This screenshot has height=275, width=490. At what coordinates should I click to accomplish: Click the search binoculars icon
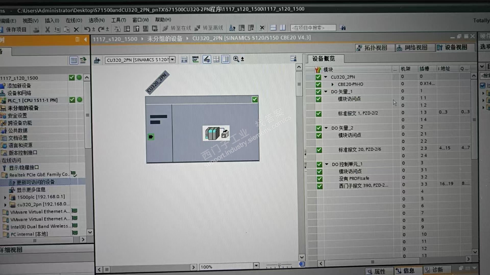click(343, 28)
